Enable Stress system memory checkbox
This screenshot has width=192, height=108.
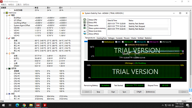click(88, 28)
